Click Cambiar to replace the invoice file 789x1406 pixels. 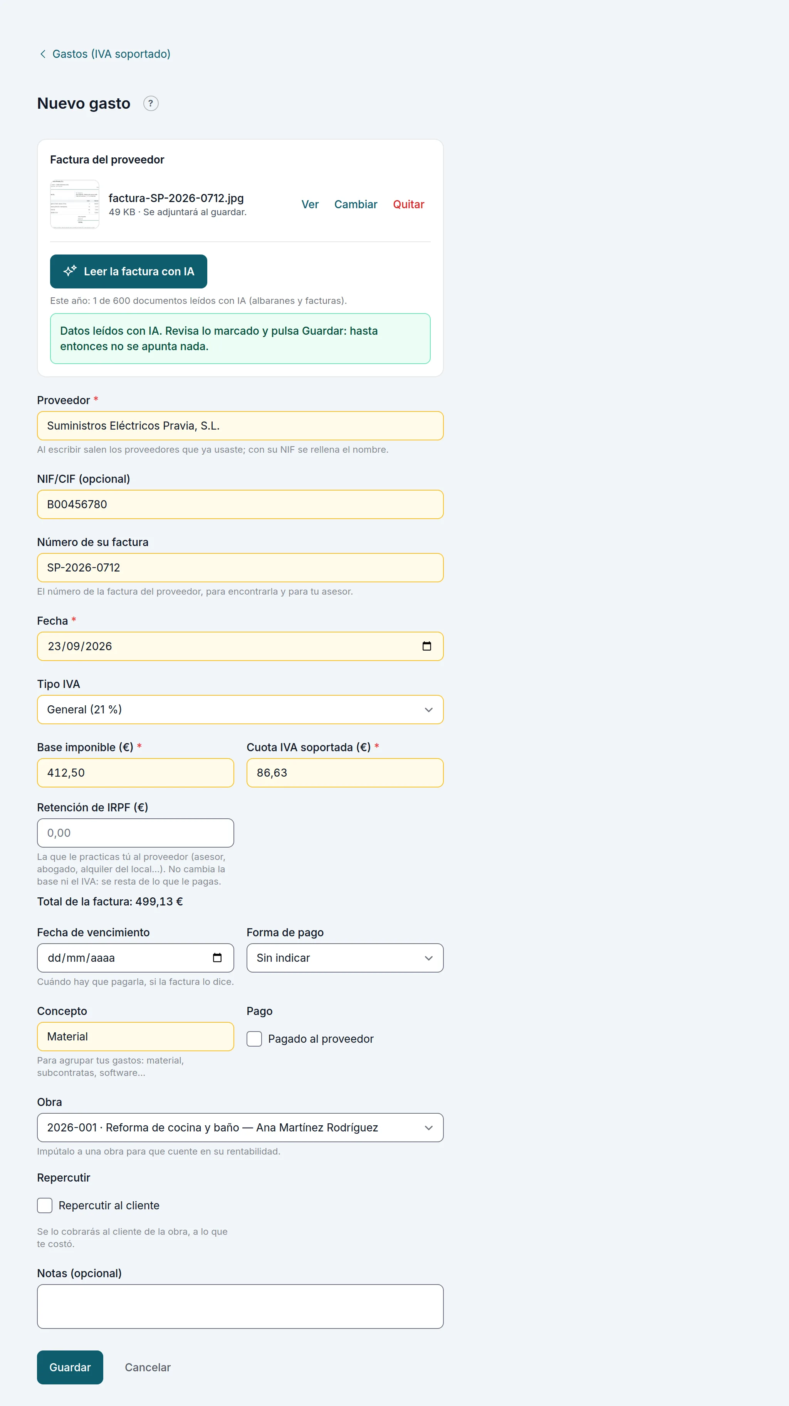click(x=356, y=204)
